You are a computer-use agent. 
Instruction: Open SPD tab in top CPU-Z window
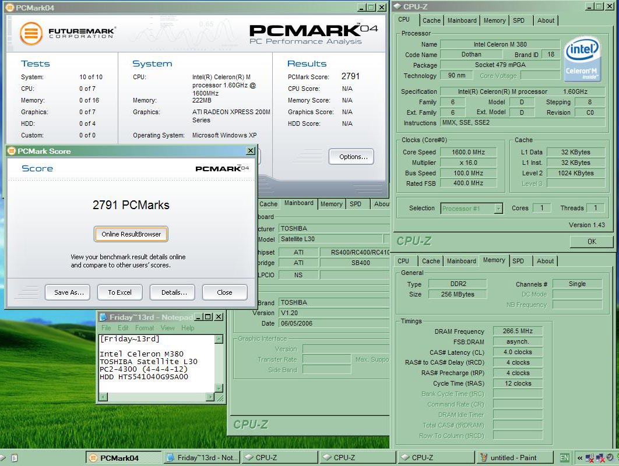(x=519, y=20)
